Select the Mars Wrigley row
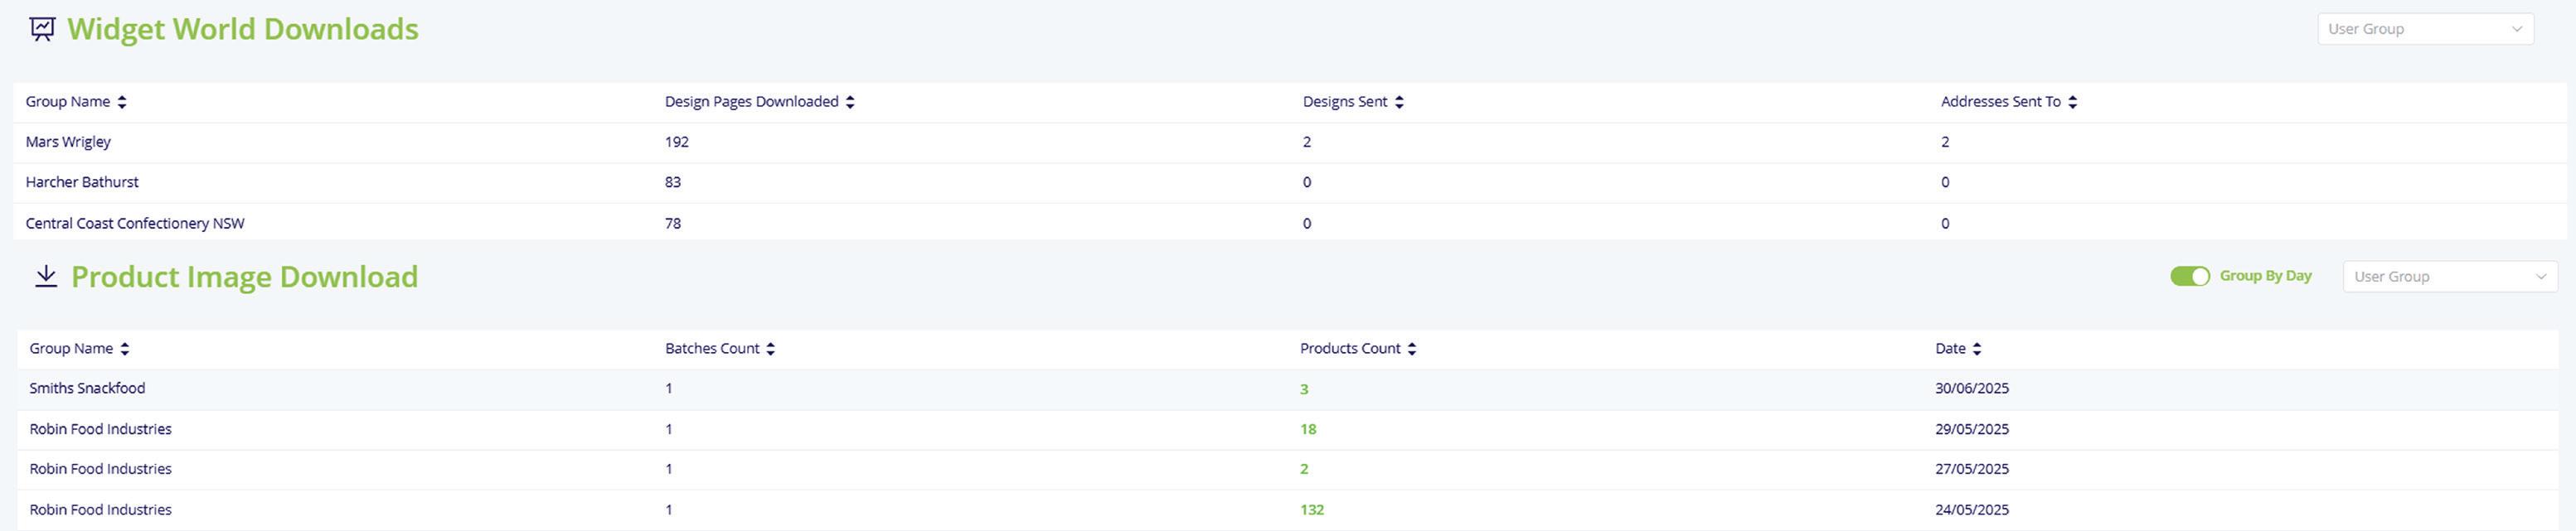 (68, 142)
